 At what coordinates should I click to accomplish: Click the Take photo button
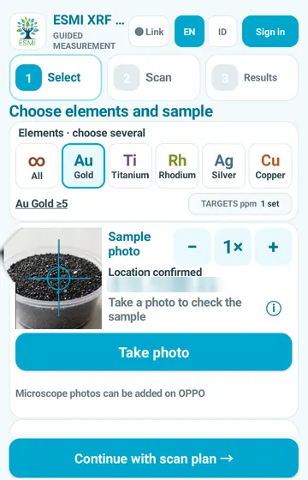[x=154, y=352]
